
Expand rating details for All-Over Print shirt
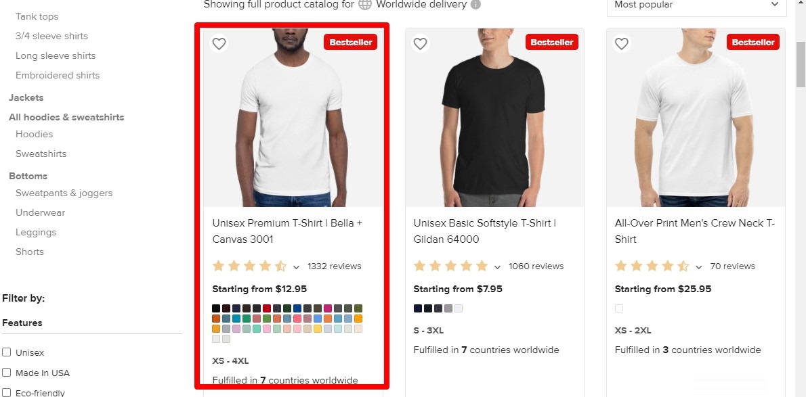click(698, 267)
